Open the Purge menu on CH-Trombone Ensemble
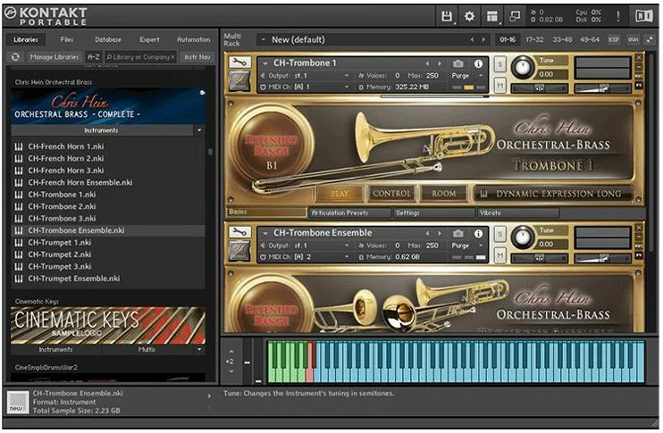This screenshot has width=663, height=433. click(x=467, y=246)
